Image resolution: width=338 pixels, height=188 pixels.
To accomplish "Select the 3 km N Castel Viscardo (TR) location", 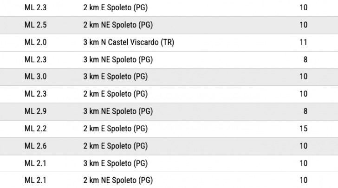I will pyautogui.click(x=129, y=42).
